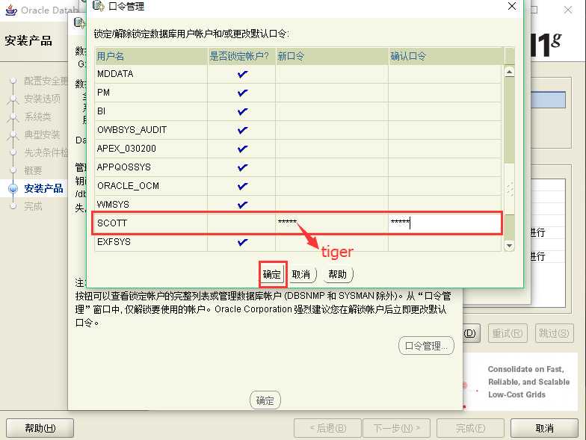Click the 用户名 column header

point(151,57)
